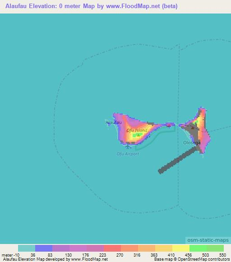
Task: Click the legend value 363
Action: (x=154, y=255)
